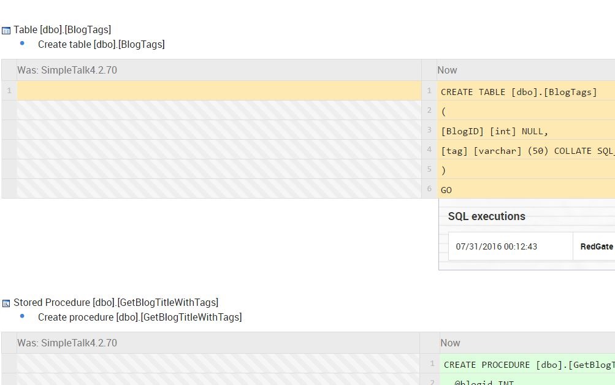Click the 'Now' header of procedure diff

coord(450,343)
